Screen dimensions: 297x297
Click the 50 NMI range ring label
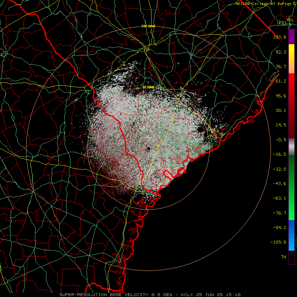148,87
